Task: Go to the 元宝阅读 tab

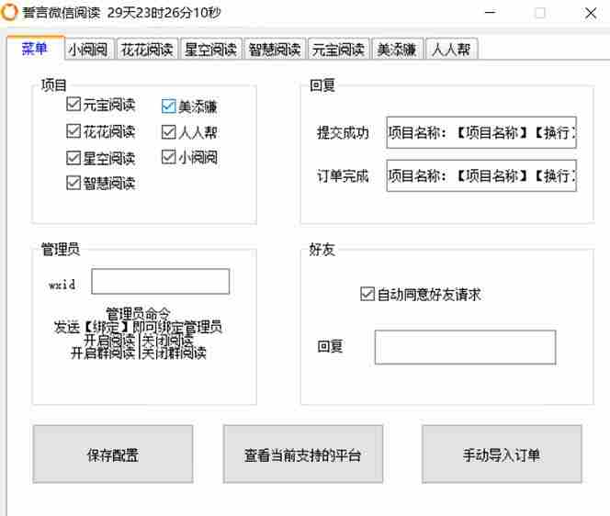Action: coord(338,50)
